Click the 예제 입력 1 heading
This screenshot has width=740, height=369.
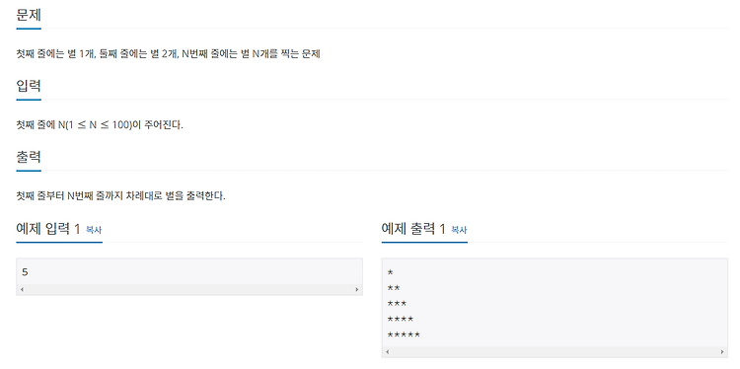click(x=48, y=229)
